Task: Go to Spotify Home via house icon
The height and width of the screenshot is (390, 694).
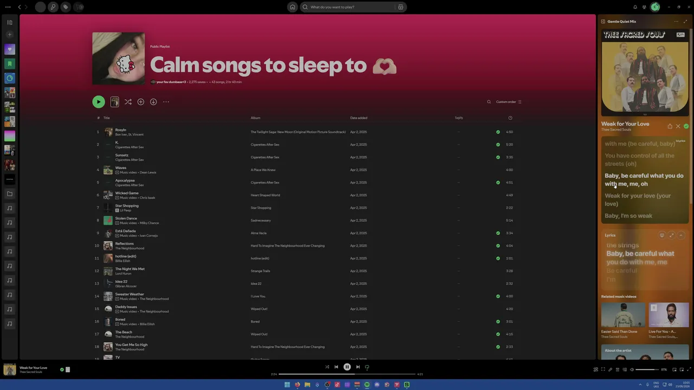Action: point(292,7)
